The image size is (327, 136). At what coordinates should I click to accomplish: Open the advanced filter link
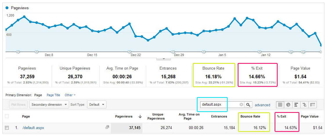(262, 105)
